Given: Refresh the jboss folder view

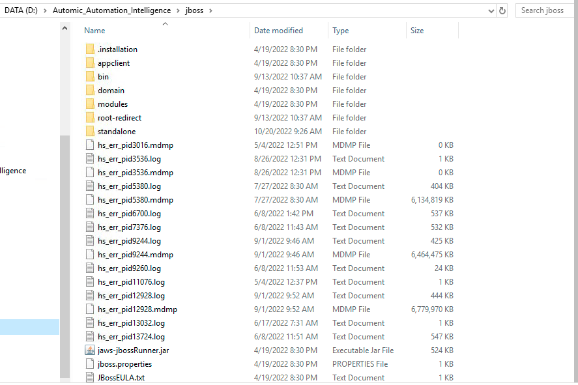Looking at the screenshot, I should (x=502, y=10).
